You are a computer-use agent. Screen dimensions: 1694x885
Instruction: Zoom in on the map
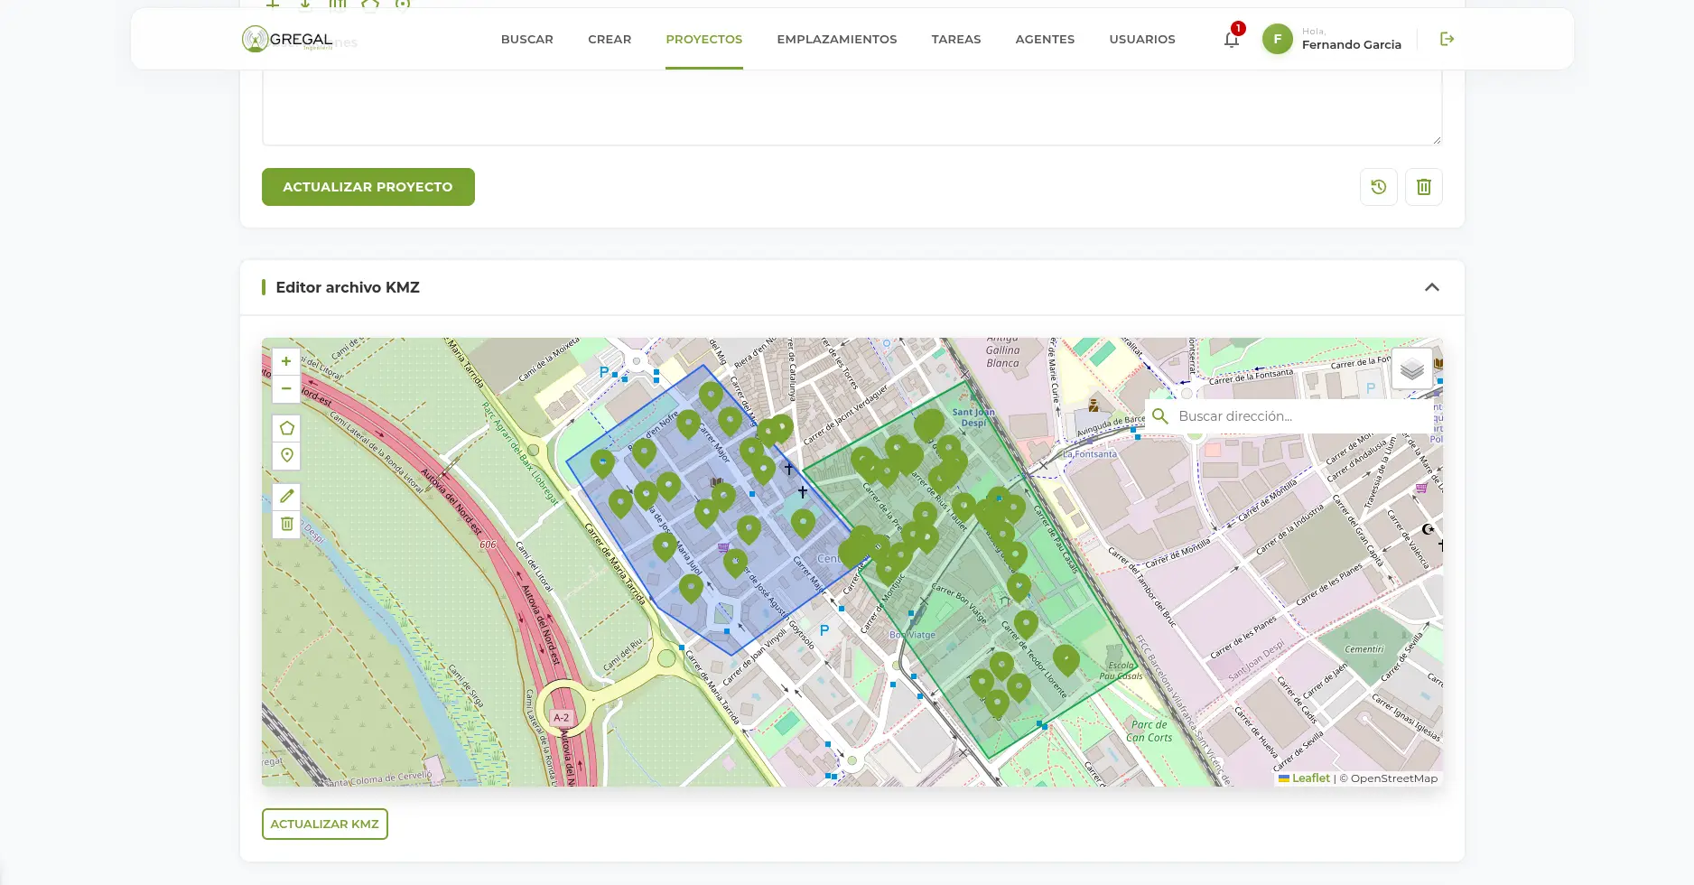click(286, 361)
